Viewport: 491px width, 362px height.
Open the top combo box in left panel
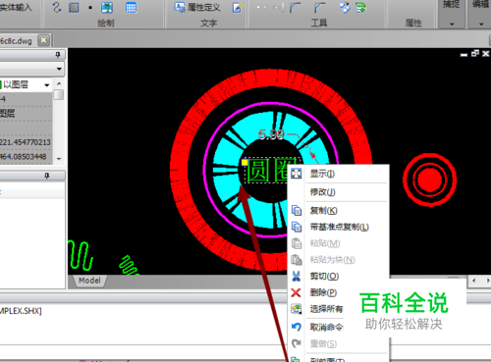[59, 69]
